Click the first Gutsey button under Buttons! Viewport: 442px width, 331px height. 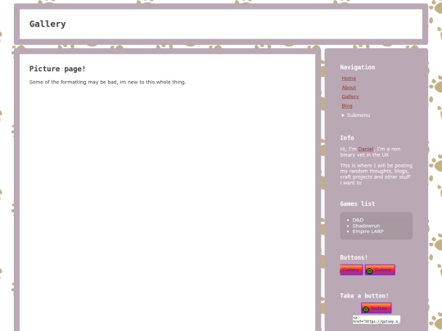[351, 270]
